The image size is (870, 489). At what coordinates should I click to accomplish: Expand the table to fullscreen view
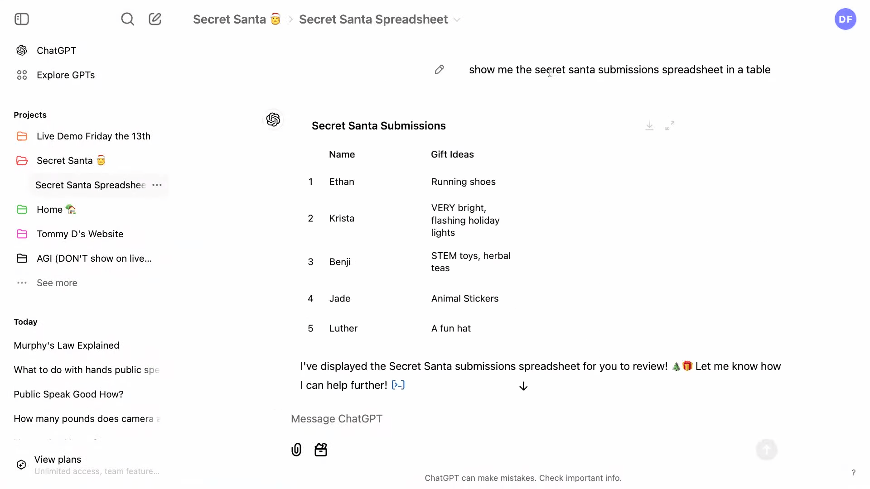[670, 126]
